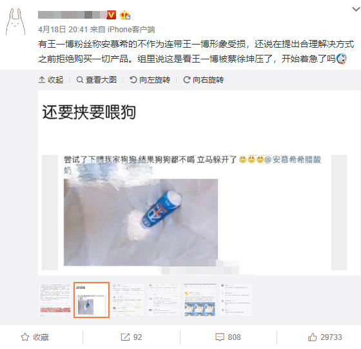
Task: Click the repost icon showing 92
Action: 125,337
